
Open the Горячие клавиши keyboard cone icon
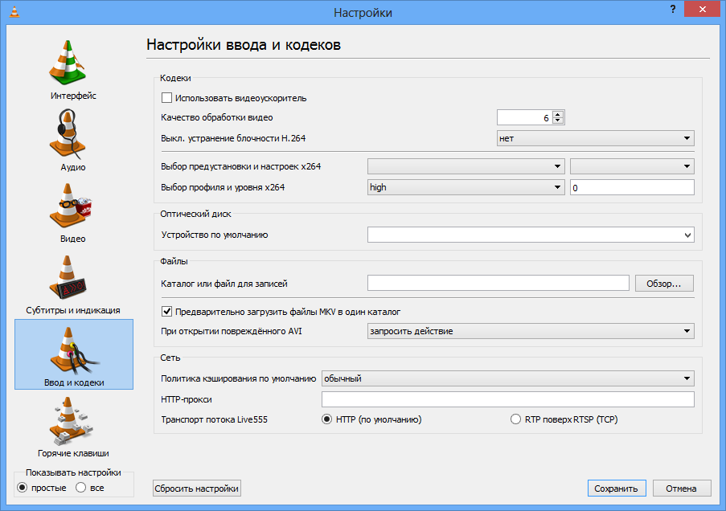[x=71, y=421]
